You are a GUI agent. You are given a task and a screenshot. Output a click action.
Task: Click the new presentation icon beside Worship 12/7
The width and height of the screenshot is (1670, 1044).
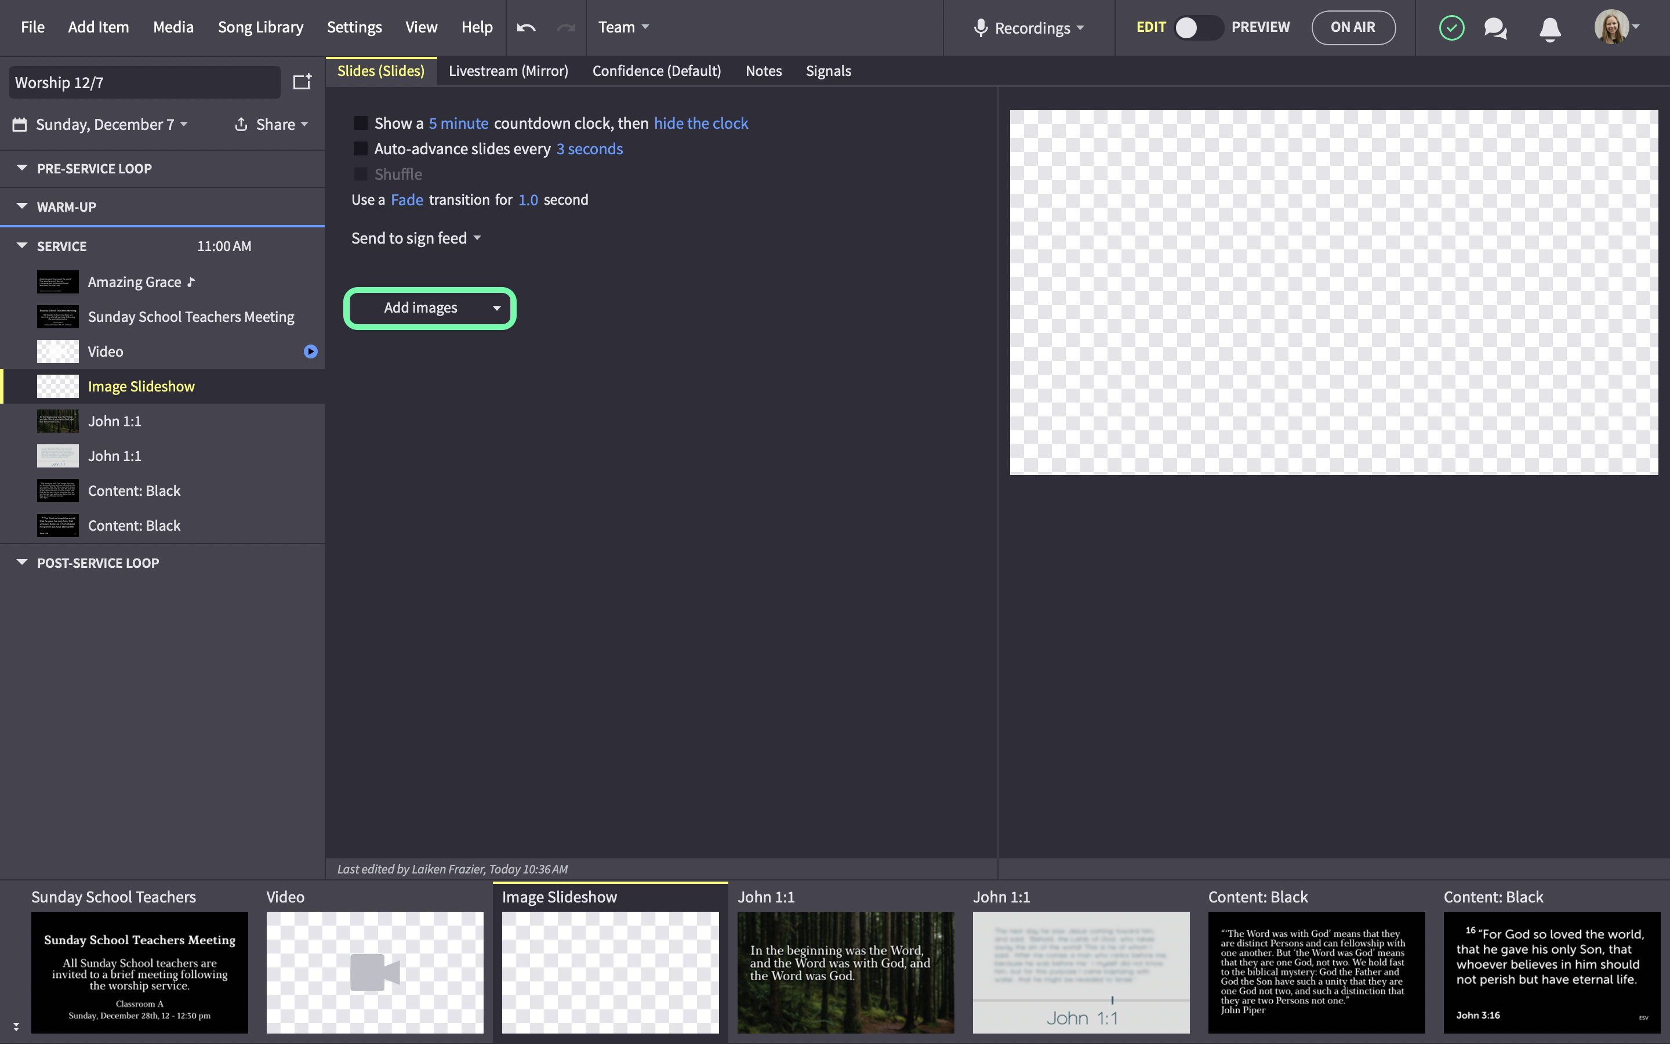coord(302,81)
